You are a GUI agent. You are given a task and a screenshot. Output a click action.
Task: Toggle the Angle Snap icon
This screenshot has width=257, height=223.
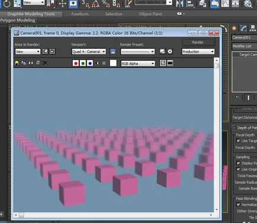pyautogui.click(x=96, y=4)
